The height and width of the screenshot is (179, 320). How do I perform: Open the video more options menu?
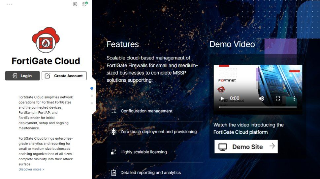click(x=294, y=99)
